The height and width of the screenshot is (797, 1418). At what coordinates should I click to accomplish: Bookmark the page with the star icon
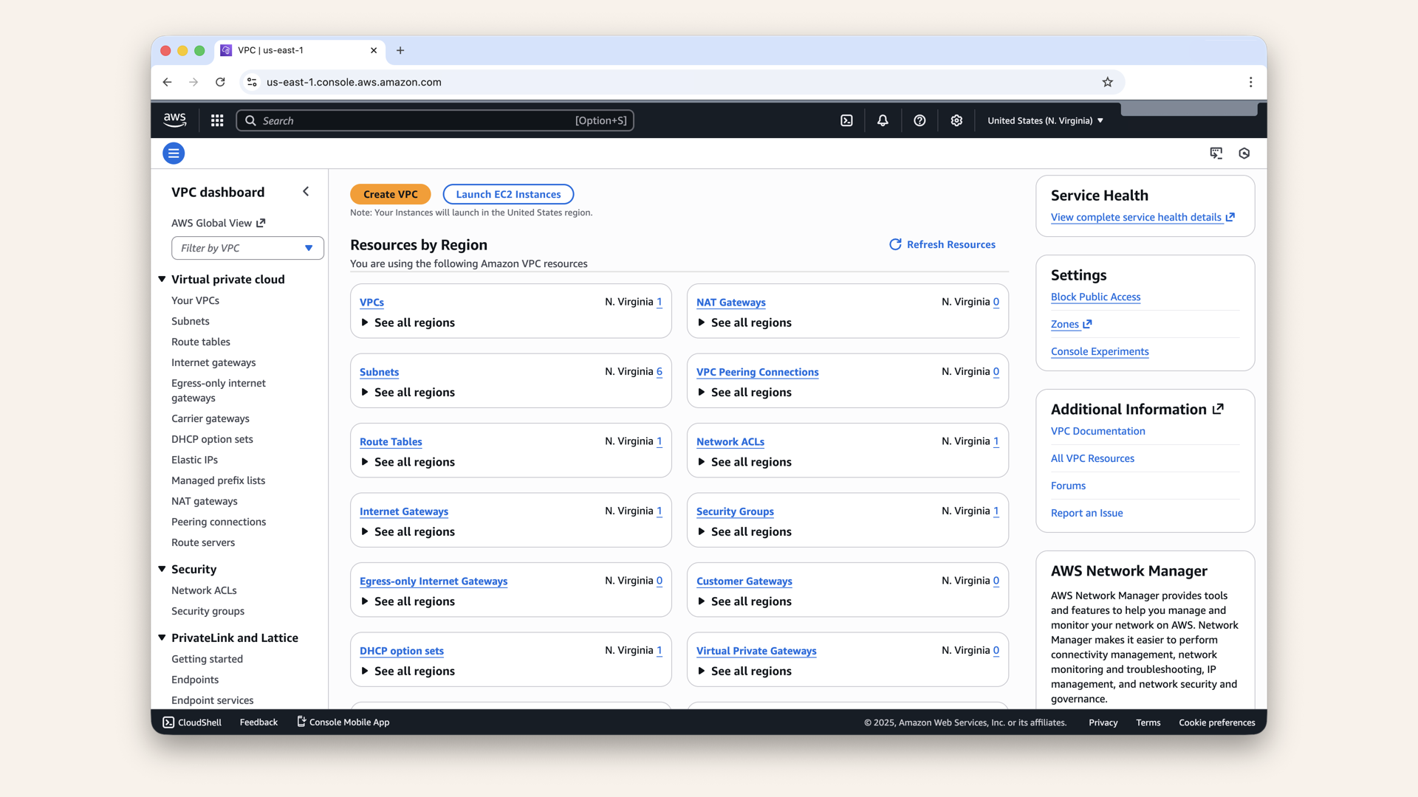tap(1108, 82)
